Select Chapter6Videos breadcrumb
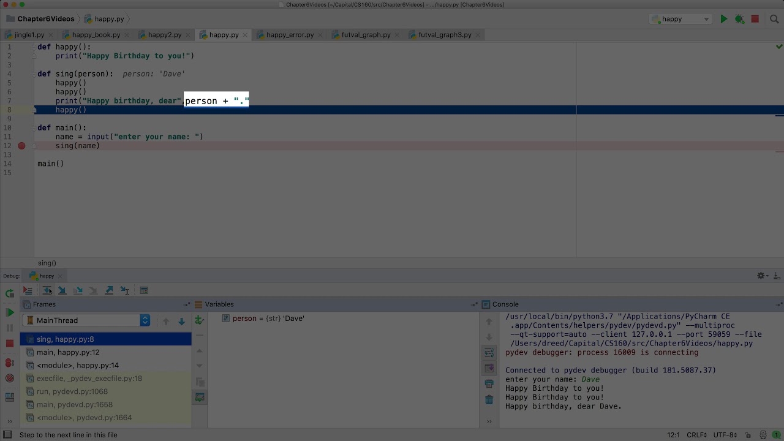 pyautogui.click(x=40, y=19)
